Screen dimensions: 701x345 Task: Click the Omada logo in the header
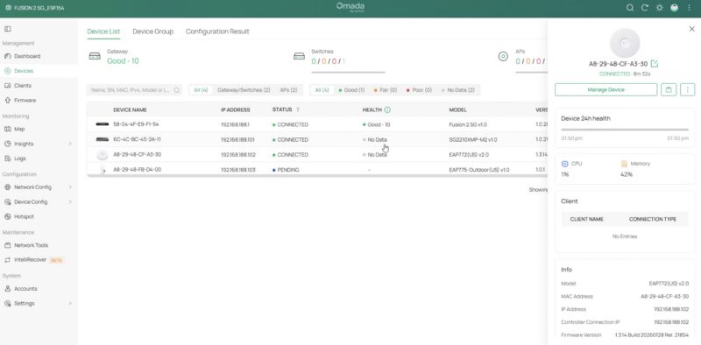[x=350, y=7]
